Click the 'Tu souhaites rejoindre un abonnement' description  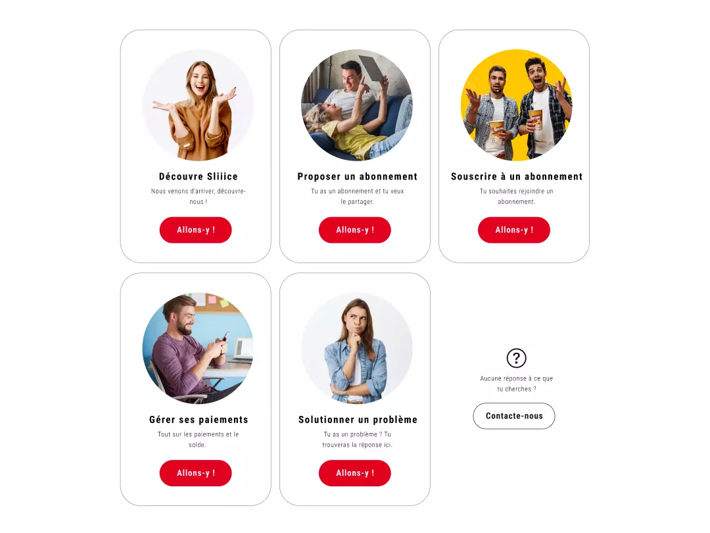(x=516, y=196)
